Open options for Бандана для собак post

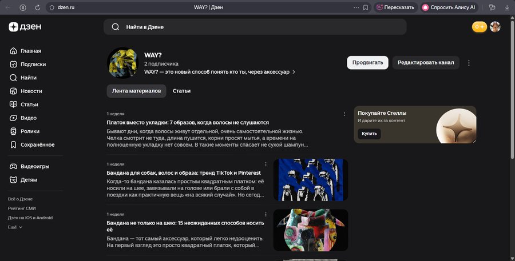tap(266, 164)
